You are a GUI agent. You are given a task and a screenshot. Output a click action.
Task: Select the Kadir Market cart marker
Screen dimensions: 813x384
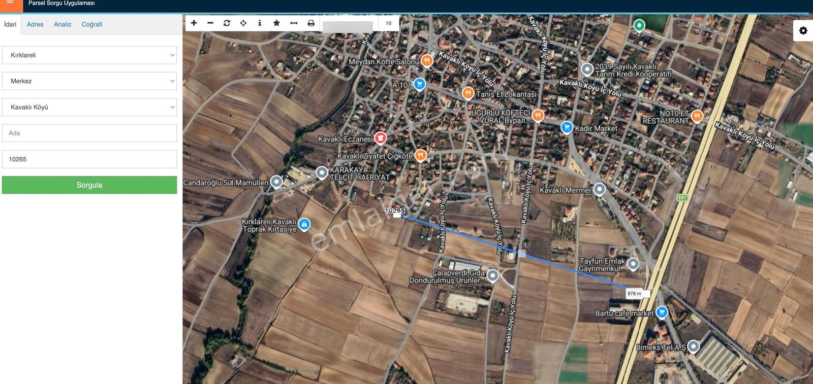point(567,127)
